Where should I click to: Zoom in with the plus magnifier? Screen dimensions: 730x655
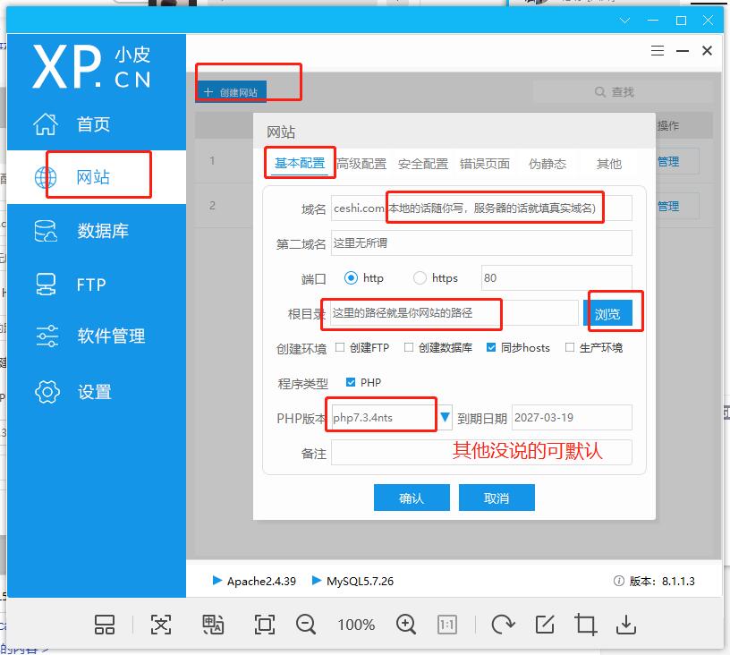[406, 625]
